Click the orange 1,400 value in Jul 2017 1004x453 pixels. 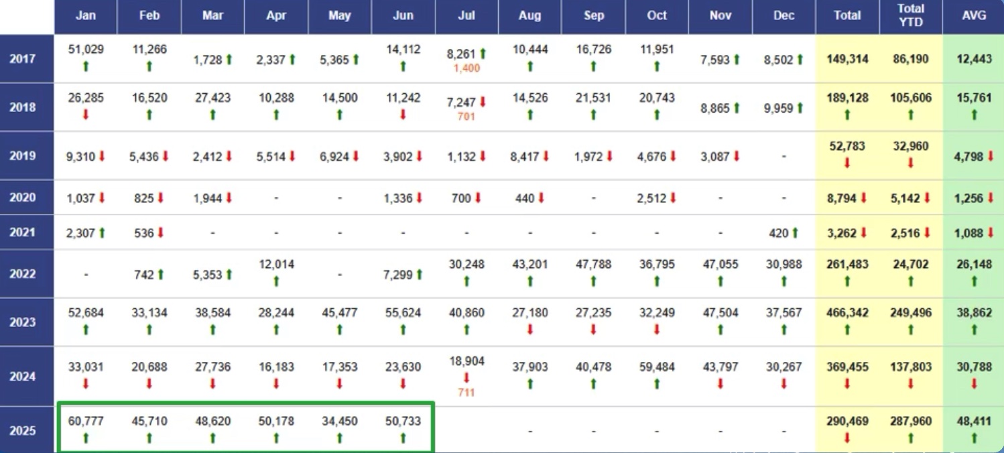tap(466, 68)
